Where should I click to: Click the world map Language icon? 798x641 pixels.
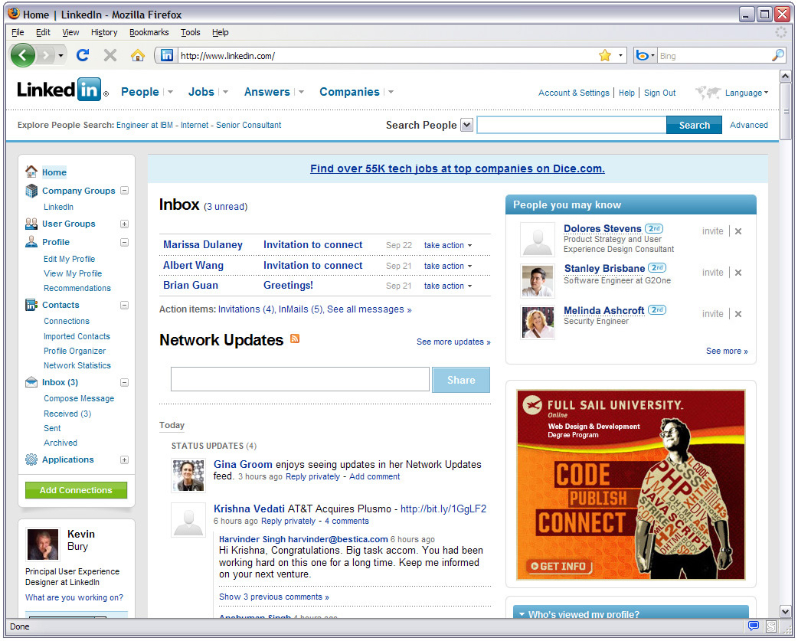(708, 93)
